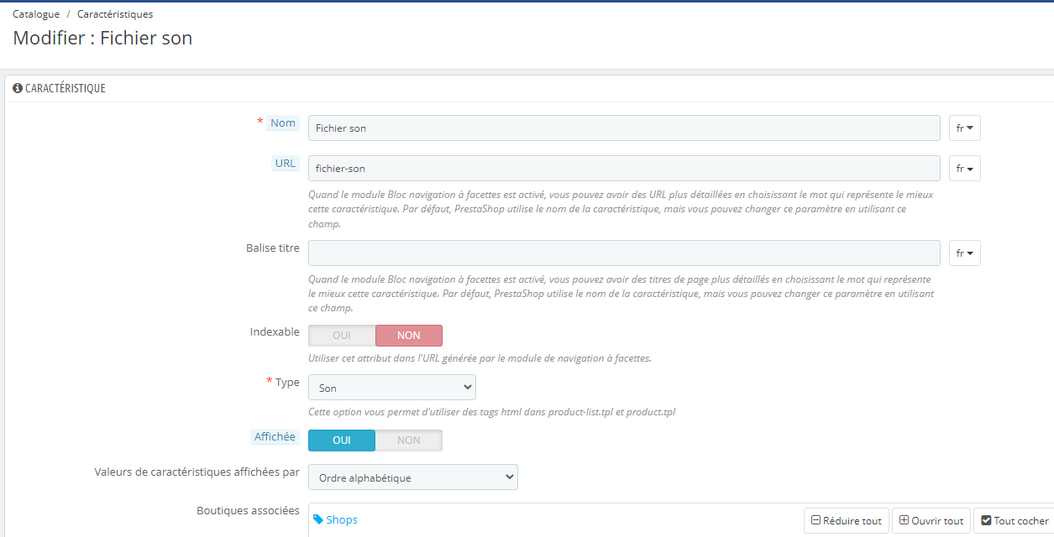Viewport: 1054px width, 537px height.
Task: Open the Type dropdown showing Son
Action: pyautogui.click(x=392, y=388)
